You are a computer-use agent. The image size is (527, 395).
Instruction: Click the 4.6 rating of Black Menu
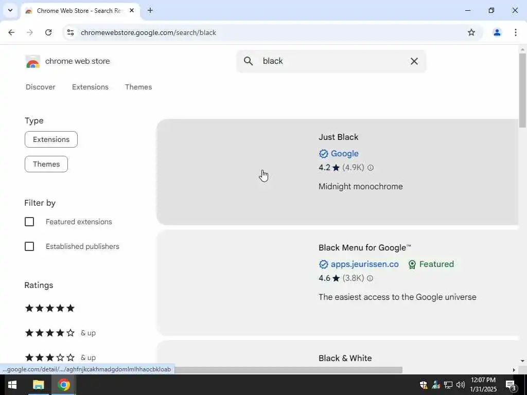tap(324, 278)
